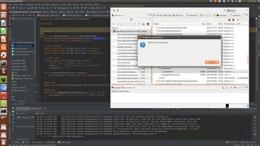This screenshot has width=260, height=146.
Task: Switch to the LogCat tab
Action: (x=116, y=88)
